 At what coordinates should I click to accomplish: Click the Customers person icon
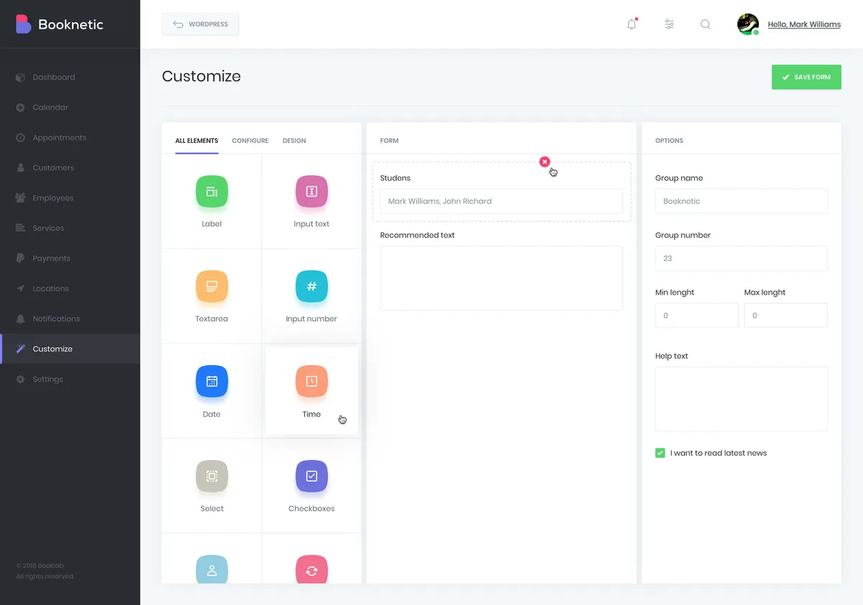(20, 167)
